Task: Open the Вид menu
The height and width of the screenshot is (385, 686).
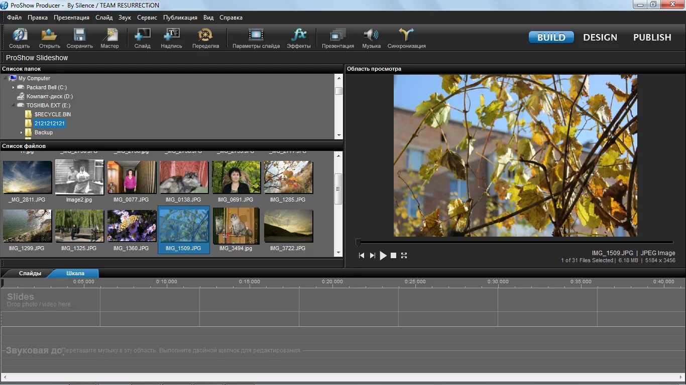Action: (208, 18)
